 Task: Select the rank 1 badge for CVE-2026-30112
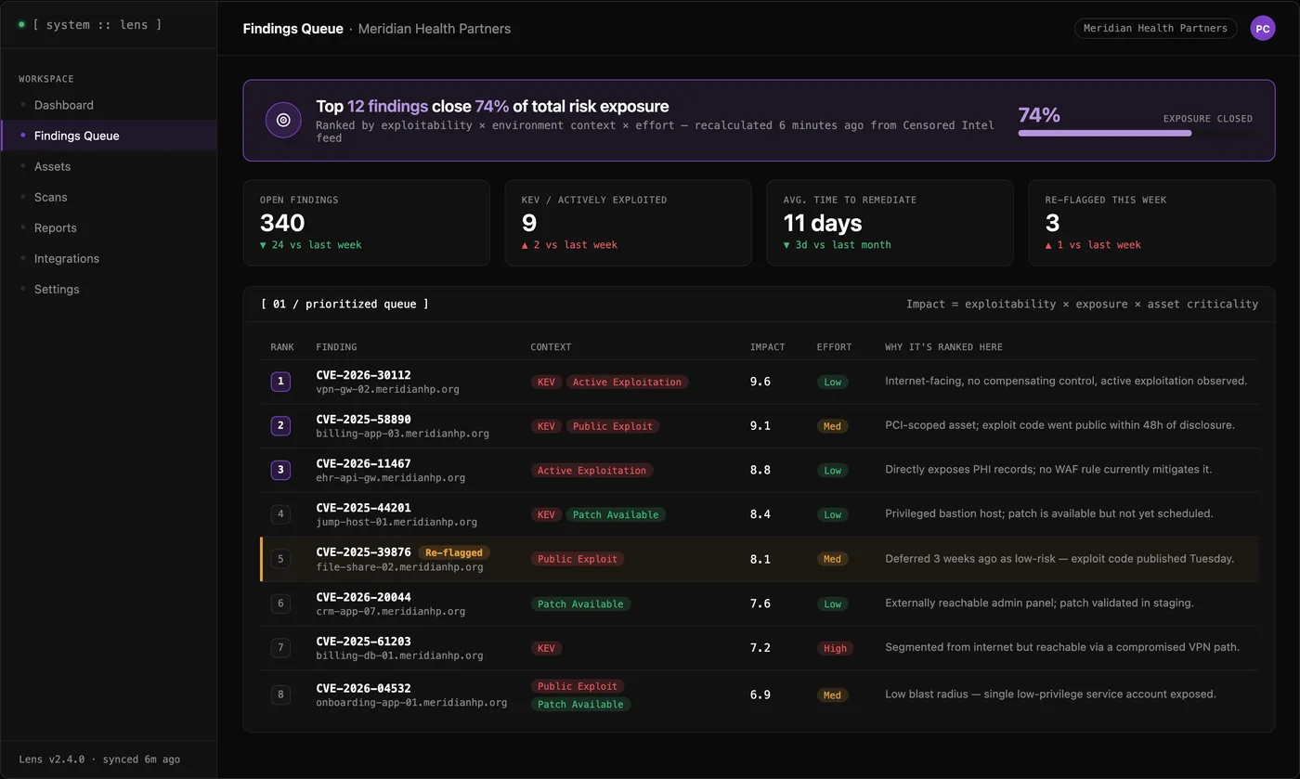point(280,382)
